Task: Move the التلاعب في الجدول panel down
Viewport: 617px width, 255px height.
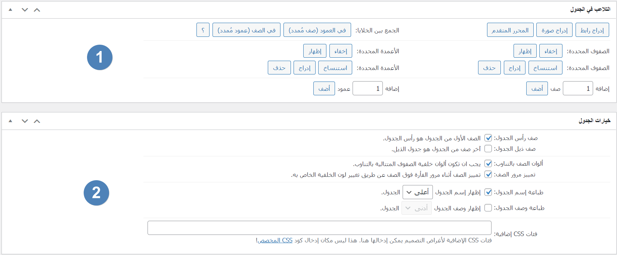Action: tap(25, 10)
